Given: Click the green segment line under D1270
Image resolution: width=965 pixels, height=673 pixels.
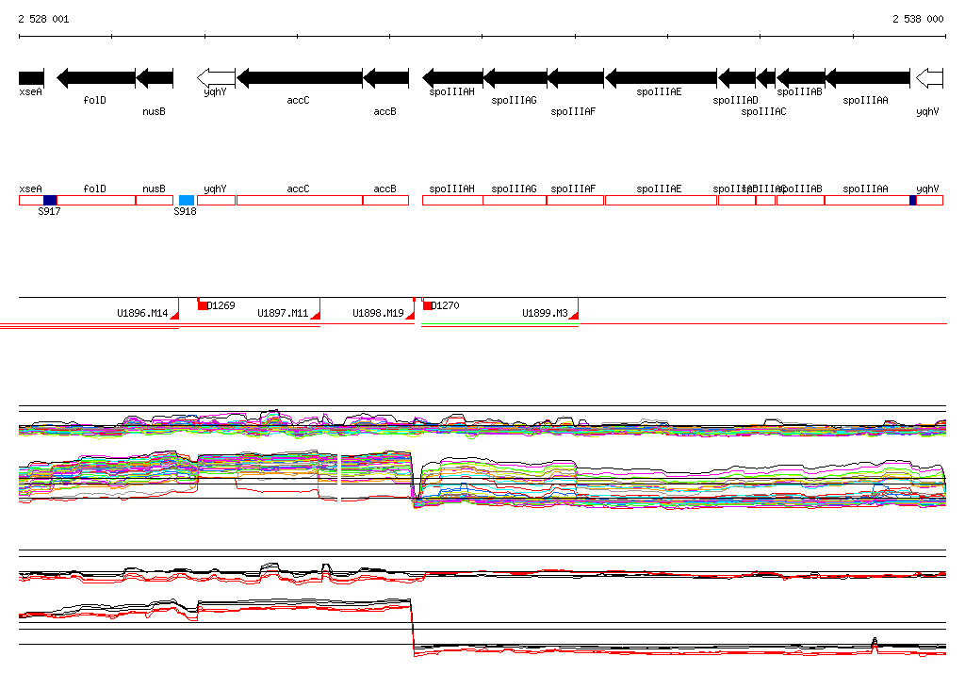Looking at the screenshot, I should click(x=499, y=323).
